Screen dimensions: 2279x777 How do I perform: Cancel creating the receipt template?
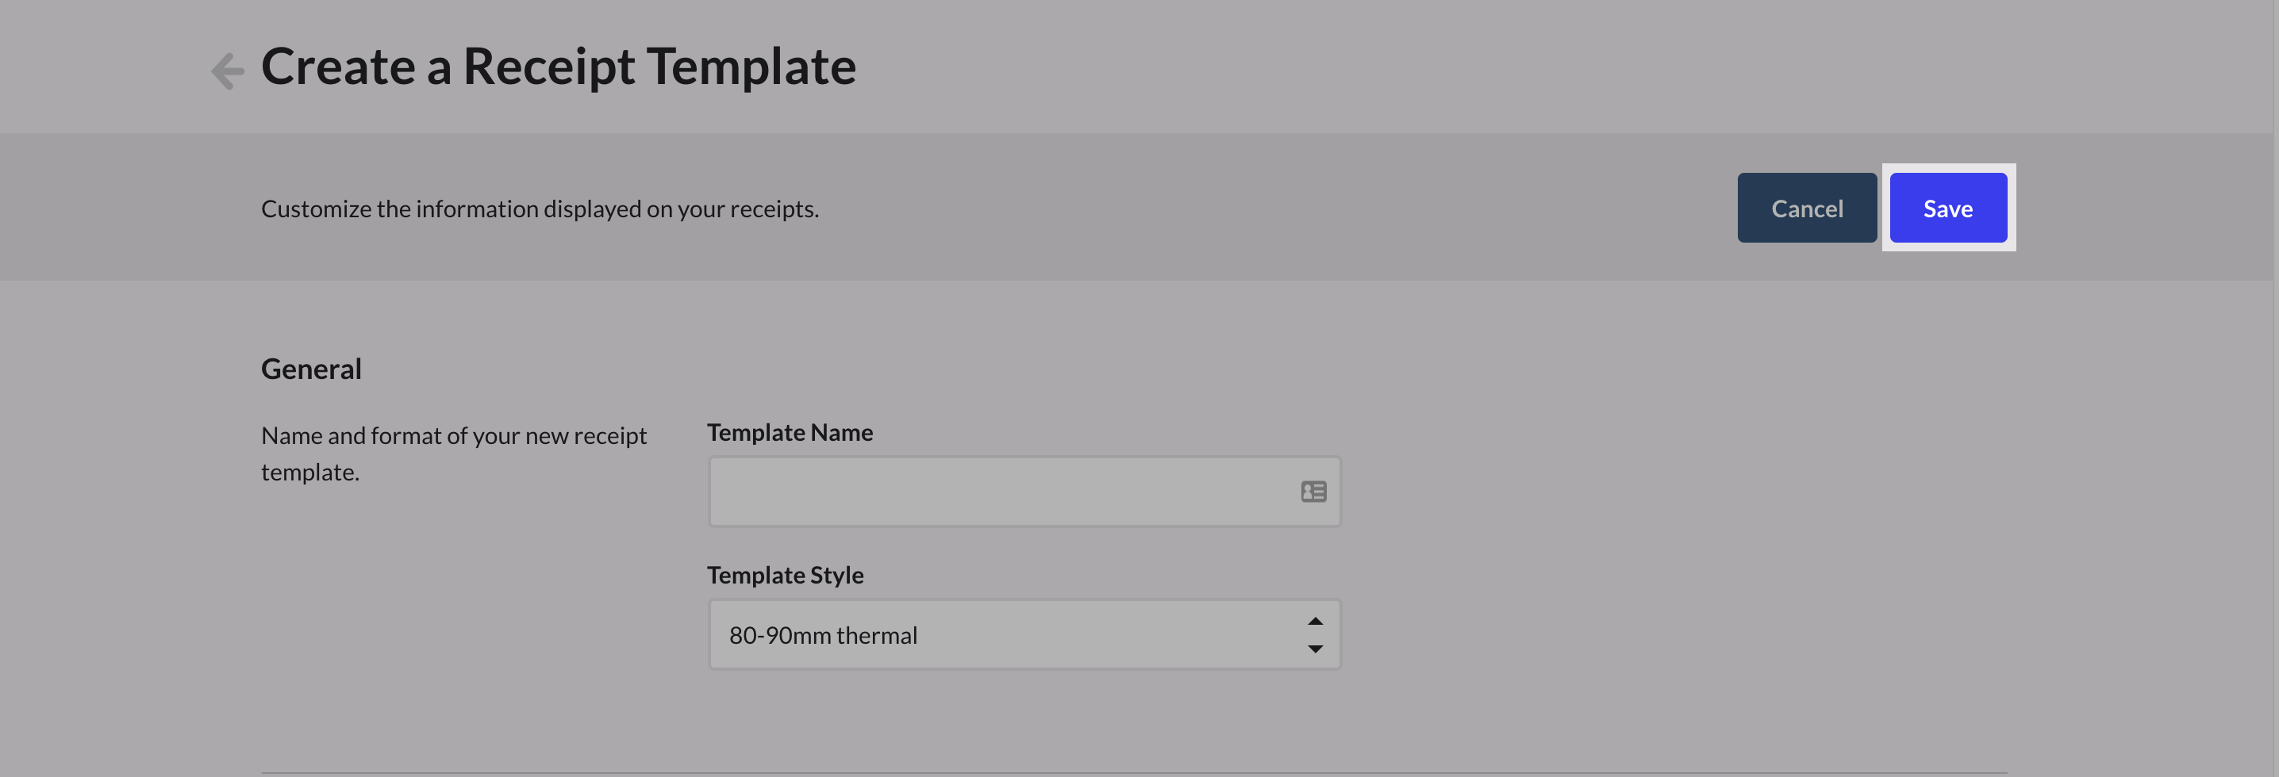[1807, 208]
